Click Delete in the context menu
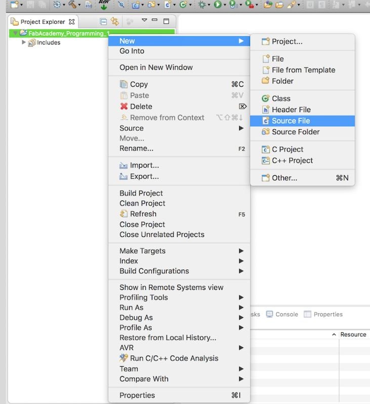Screen dimensions: 370x404 pos(179,107)
